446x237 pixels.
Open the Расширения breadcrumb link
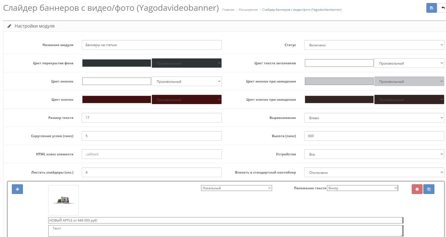248,10
